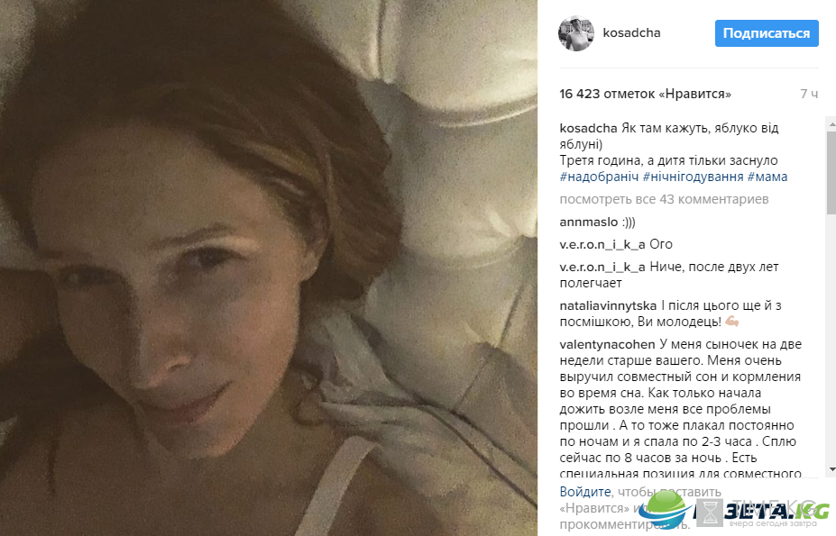Click the comments scrollbar thumb
Screen dimensions: 836x536
point(831,171)
